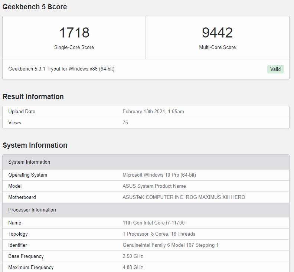The image size is (294, 272).
Task: Click the Single-Core Score label
Action: (74, 47)
